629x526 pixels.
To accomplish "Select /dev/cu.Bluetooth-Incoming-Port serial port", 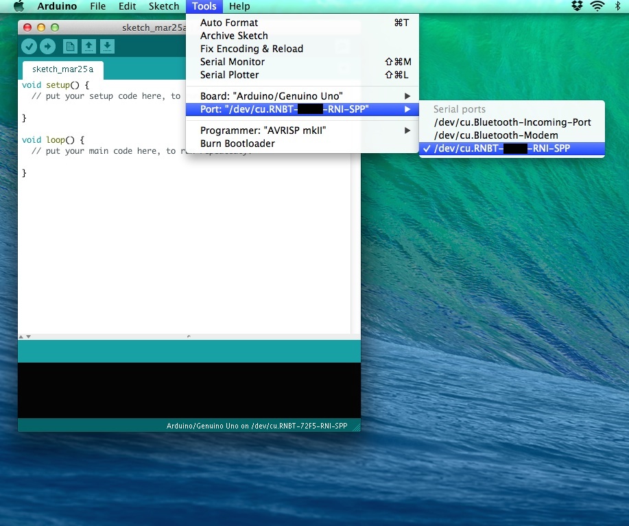I will click(x=512, y=122).
